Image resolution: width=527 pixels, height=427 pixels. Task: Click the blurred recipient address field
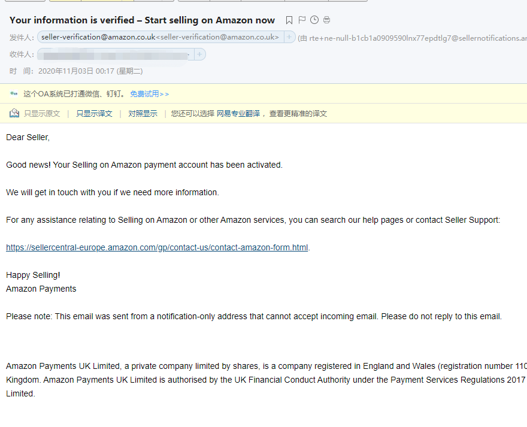click(x=116, y=54)
